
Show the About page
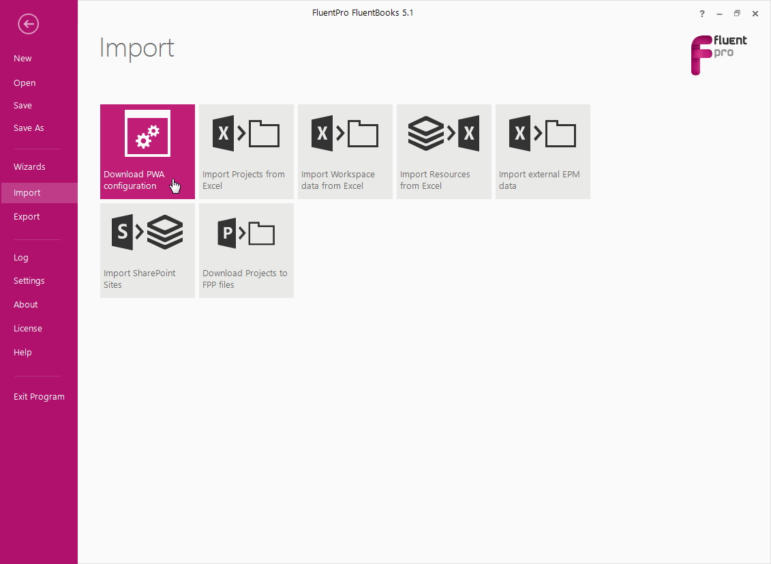(x=26, y=304)
